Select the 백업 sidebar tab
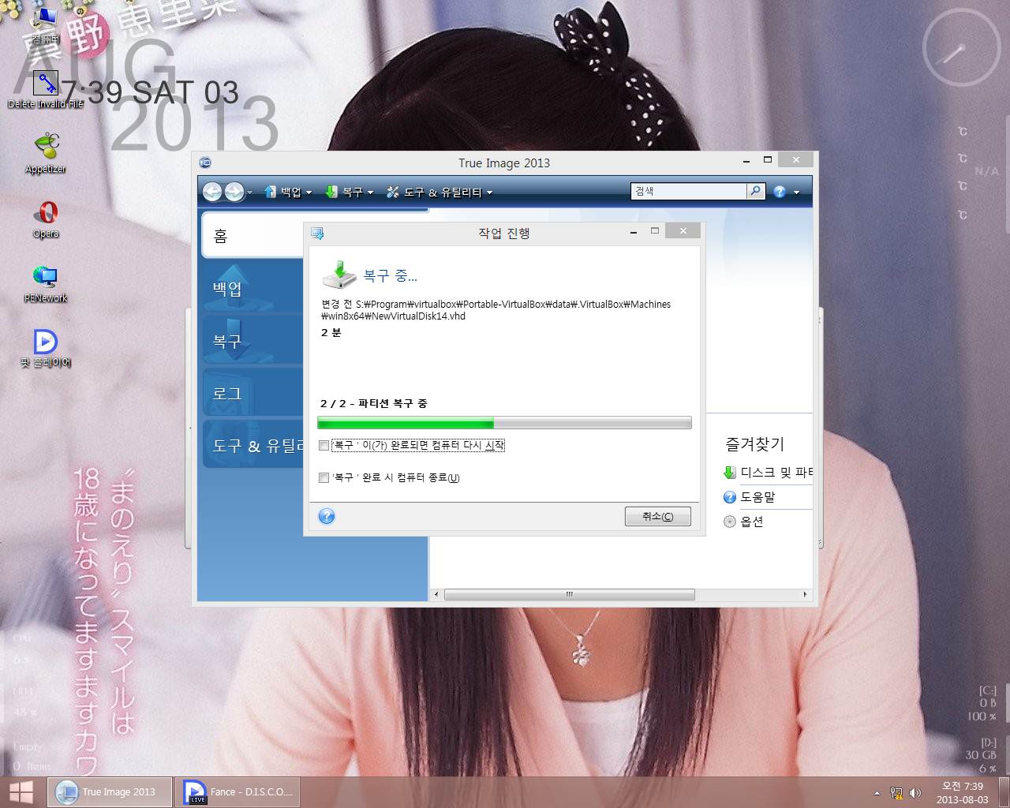The image size is (1010, 808). tap(252, 288)
